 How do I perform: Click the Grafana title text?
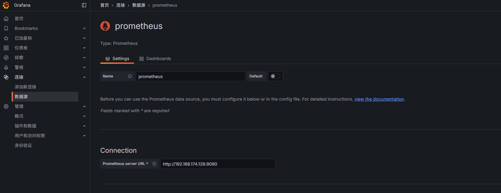click(22, 5)
